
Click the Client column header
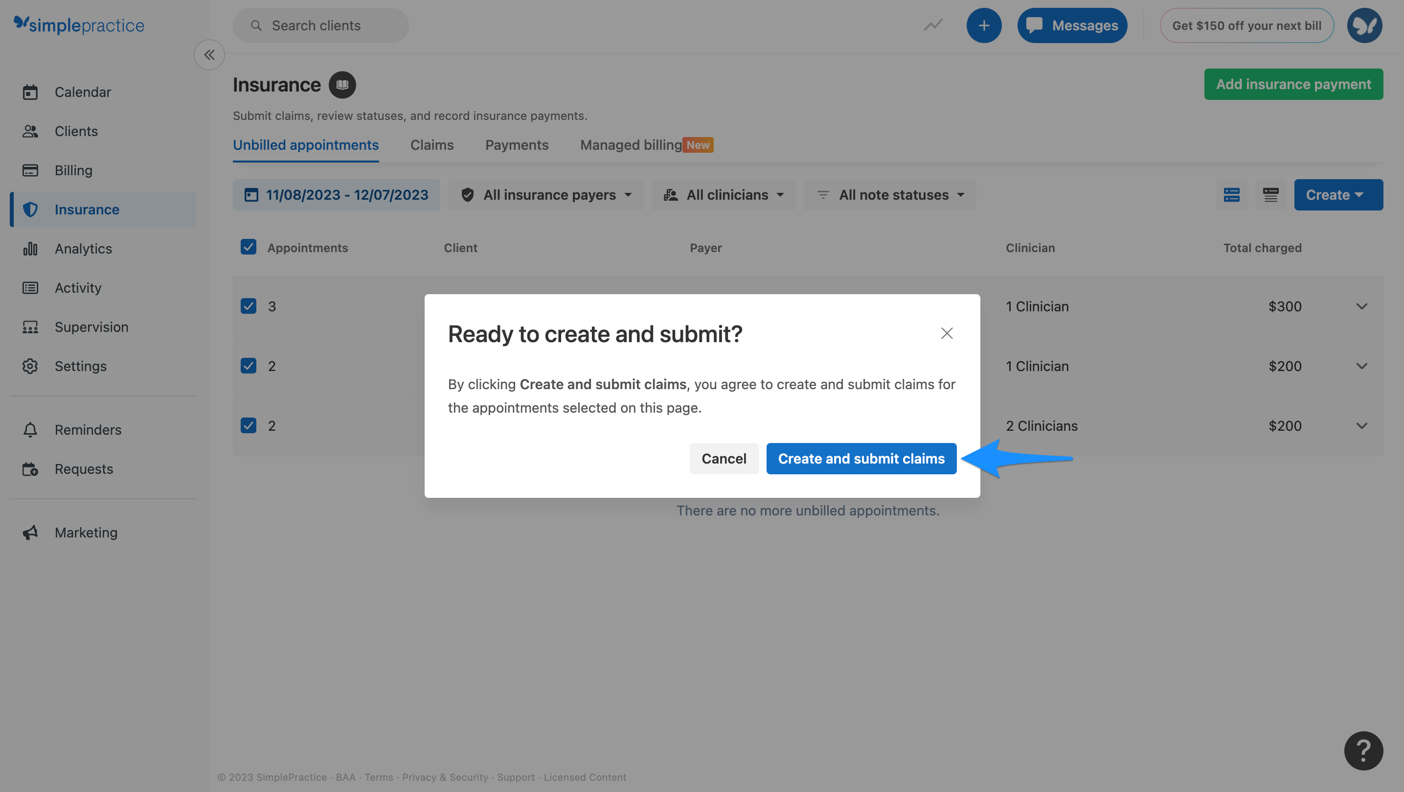click(x=460, y=248)
